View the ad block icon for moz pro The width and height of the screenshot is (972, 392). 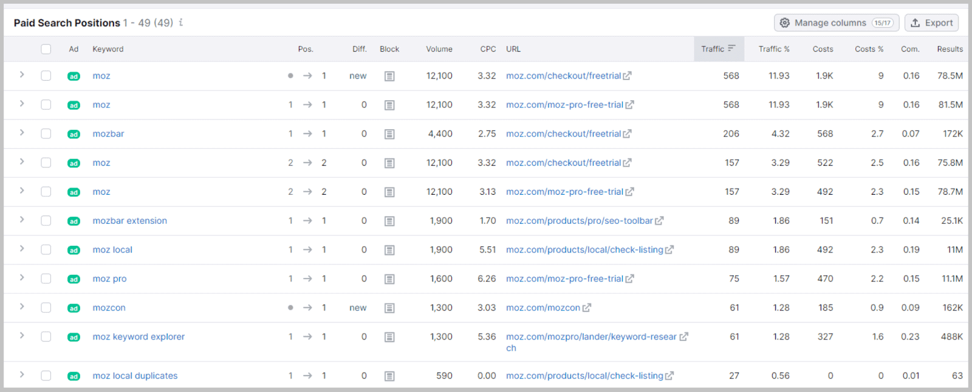(389, 279)
